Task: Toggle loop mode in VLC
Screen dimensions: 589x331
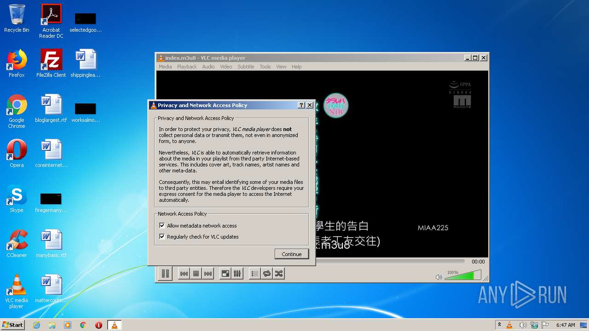Action: pos(266,274)
